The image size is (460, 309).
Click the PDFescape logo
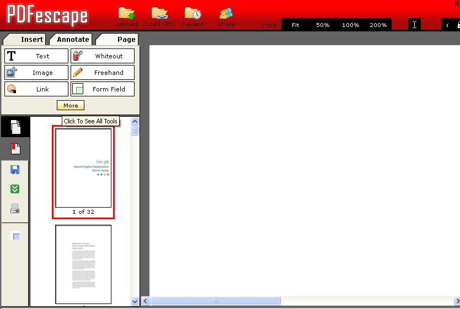[47, 15]
